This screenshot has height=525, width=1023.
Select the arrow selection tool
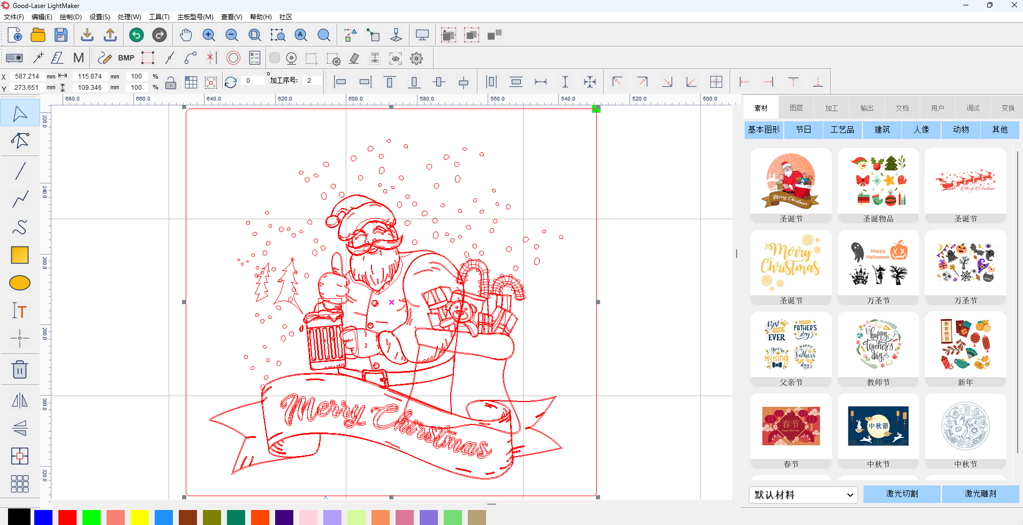tap(20, 113)
